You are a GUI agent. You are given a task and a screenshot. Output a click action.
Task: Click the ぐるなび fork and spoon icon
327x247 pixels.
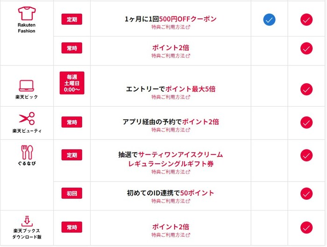pyautogui.click(x=27, y=152)
